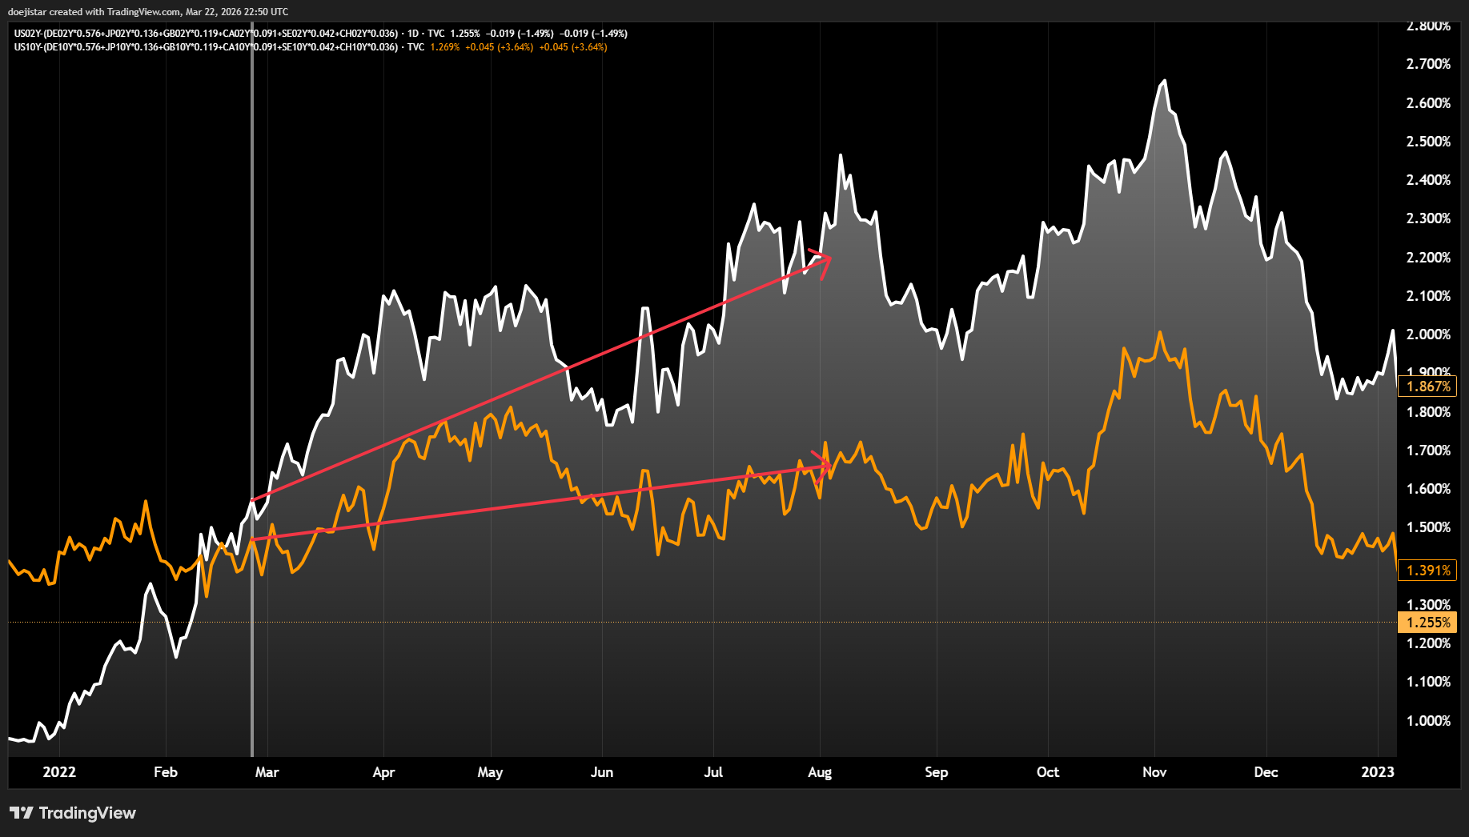
Task: Click the 1.000% price scale mark
Action: pyautogui.click(x=1428, y=721)
